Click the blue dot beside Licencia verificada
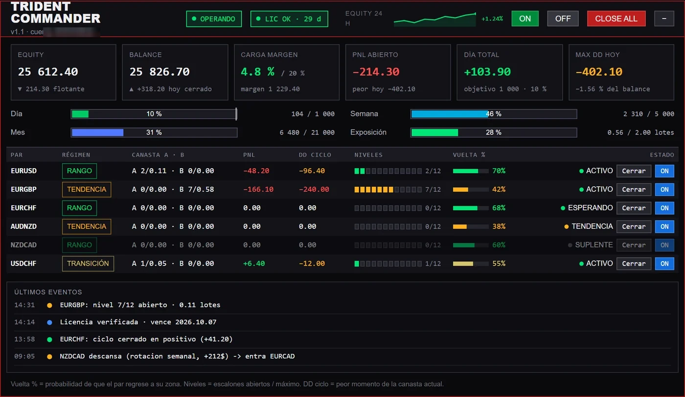The width and height of the screenshot is (685, 397). [49, 322]
